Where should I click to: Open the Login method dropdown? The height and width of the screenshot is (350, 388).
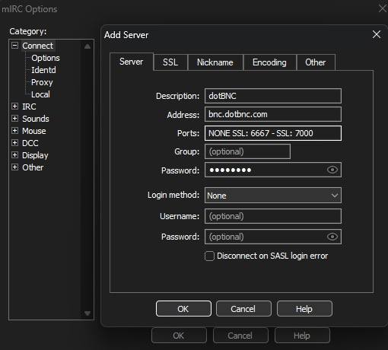[x=273, y=196]
